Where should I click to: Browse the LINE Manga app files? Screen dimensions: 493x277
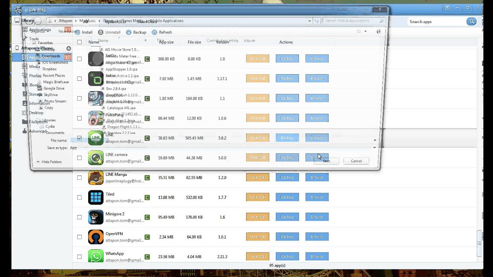tap(317, 177)
